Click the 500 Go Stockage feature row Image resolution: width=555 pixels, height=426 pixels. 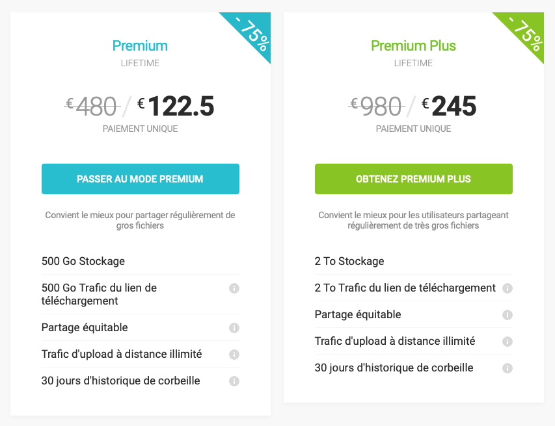coord(141,261)
